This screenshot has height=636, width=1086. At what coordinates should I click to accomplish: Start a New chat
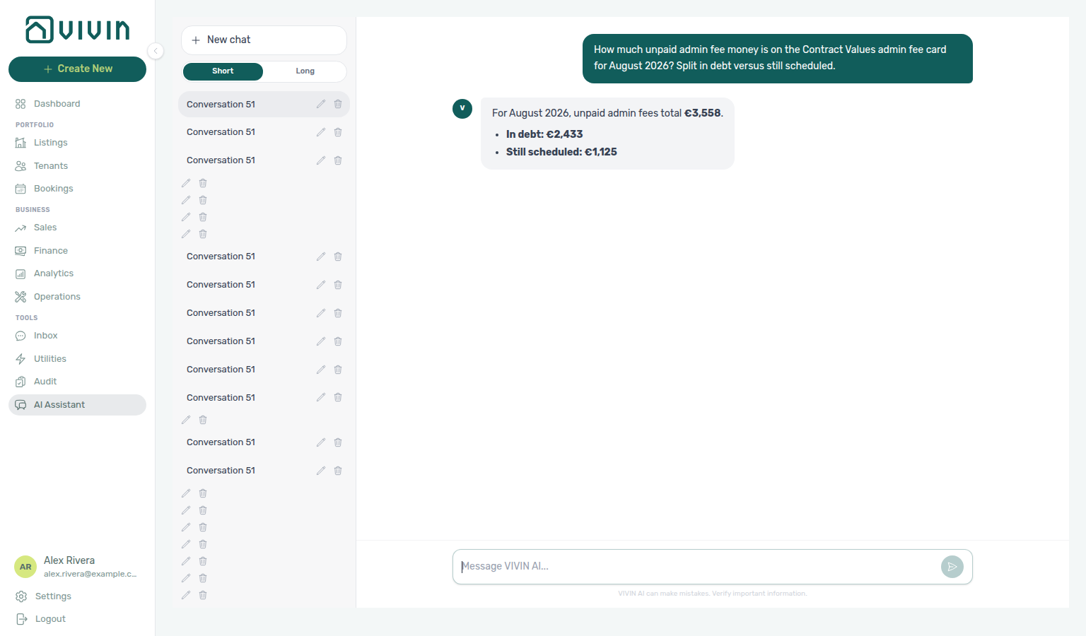264,40
